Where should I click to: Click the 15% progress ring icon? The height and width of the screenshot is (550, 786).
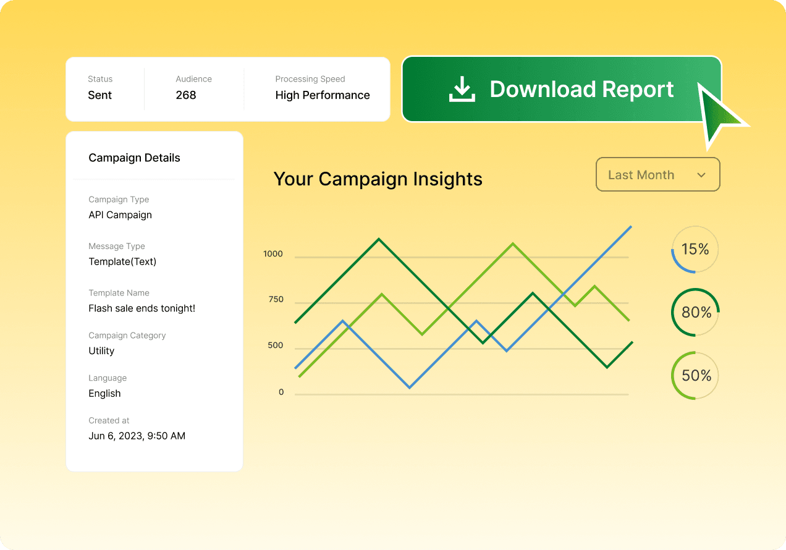pos(695,250)
